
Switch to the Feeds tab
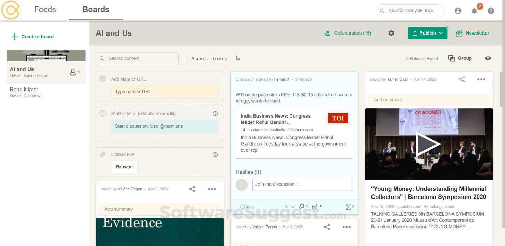click(45, 9)
